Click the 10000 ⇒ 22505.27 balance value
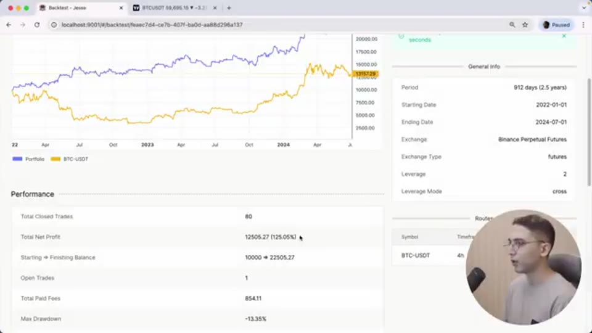592x333 pixels. (269, 258)
